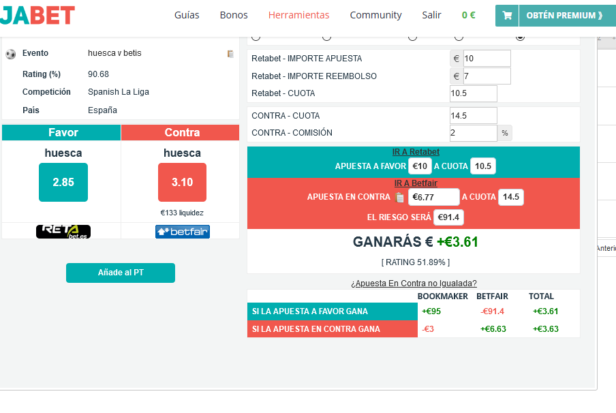Click clipboard icon next to APUESTA EN CONTRA
The width and height of the screenshot is (616, 413).
pyautogui.click(x=399, y=197)
